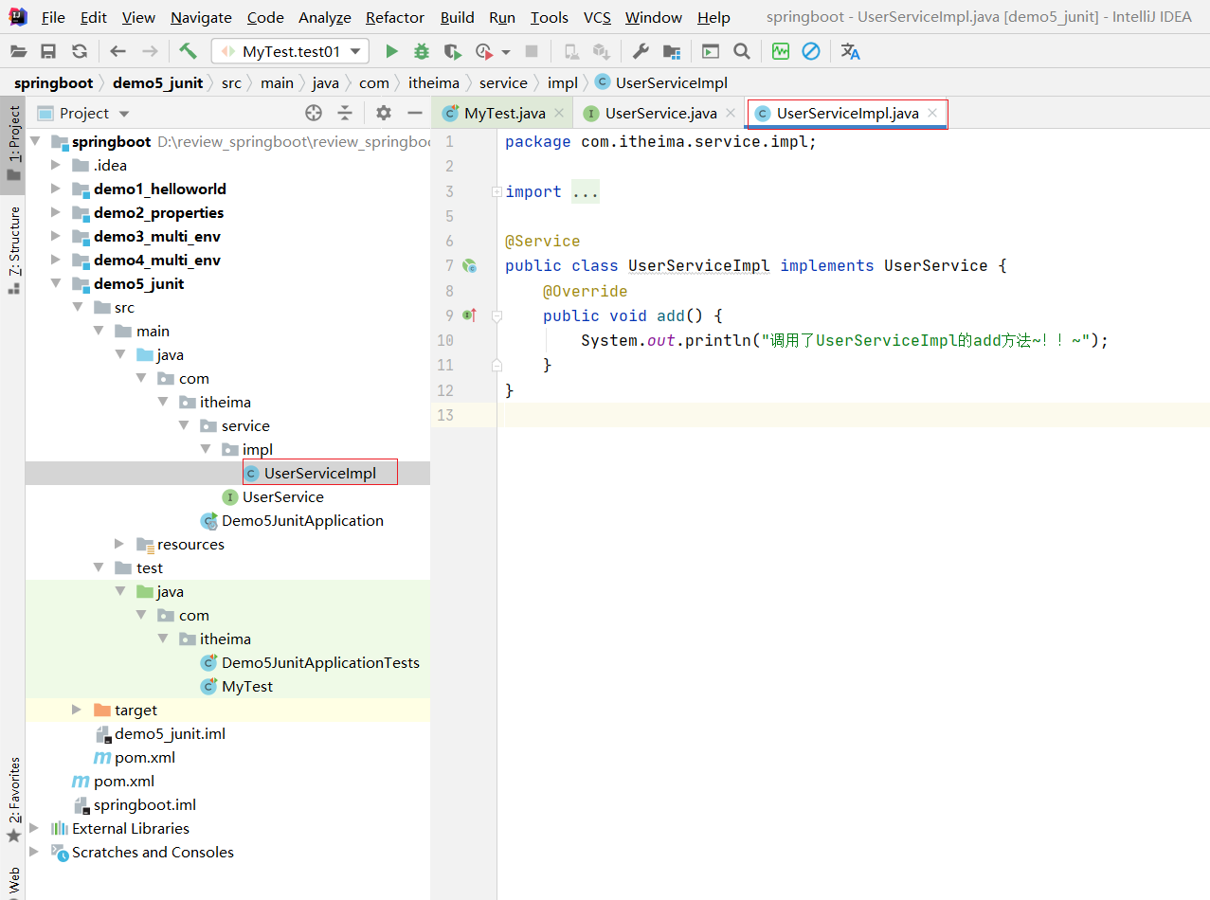
Task: Toggle code folding for add method
Action: pyautogui.click(x=497, y=316)
